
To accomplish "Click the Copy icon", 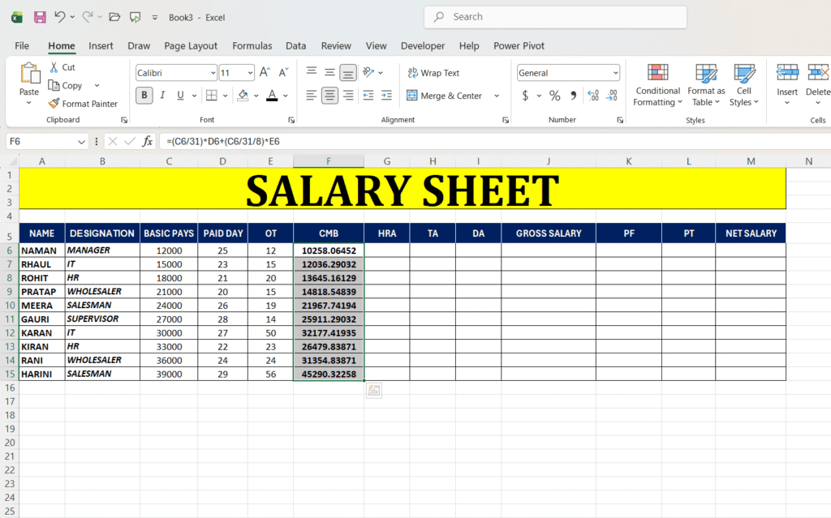I will click(x=54, y=85).
